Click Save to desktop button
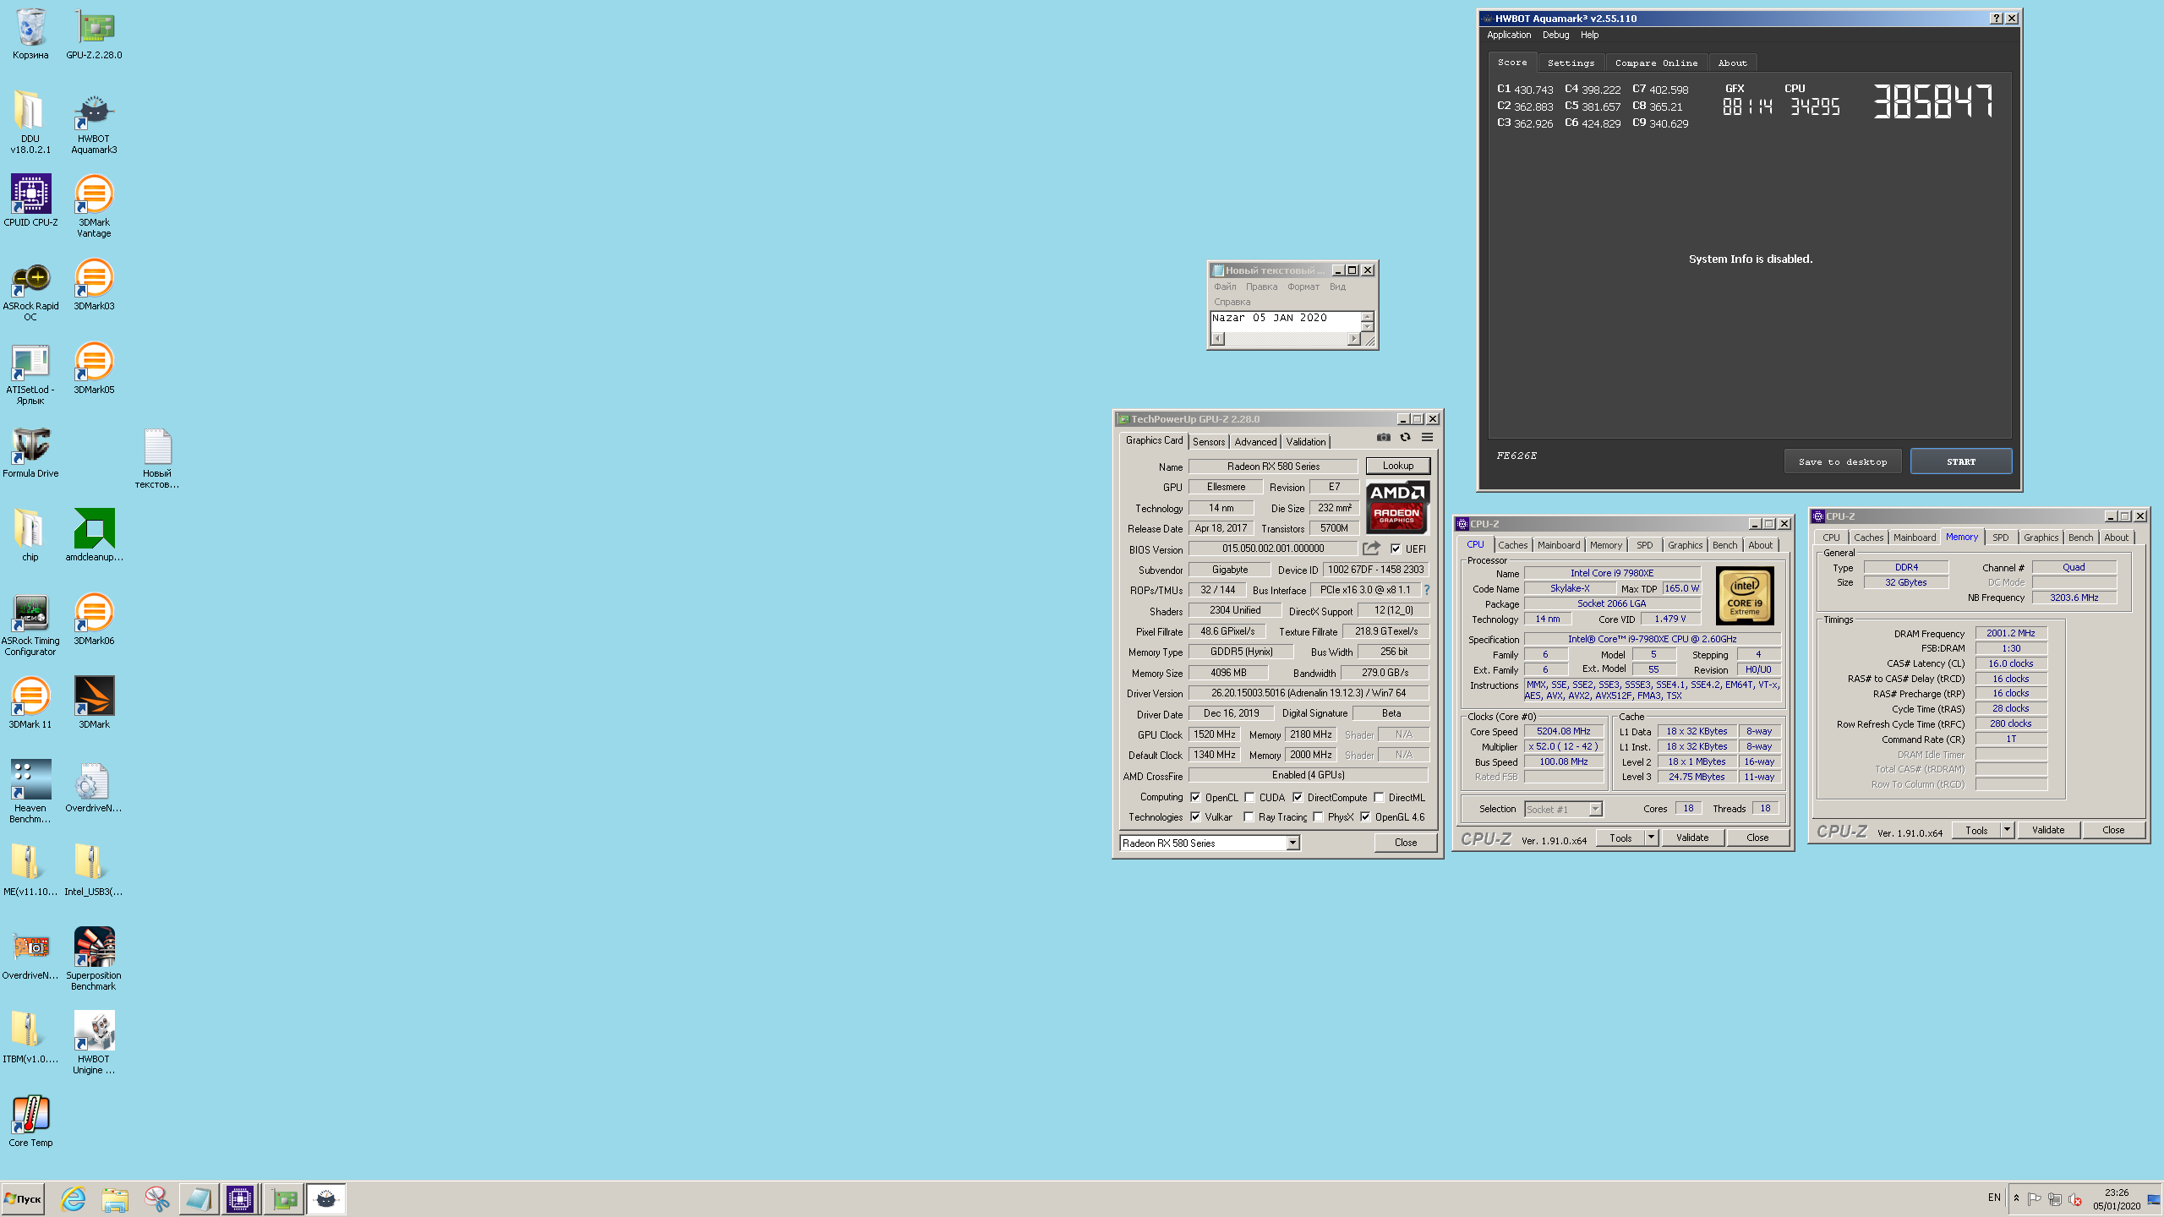 [x=1843, y=461]
